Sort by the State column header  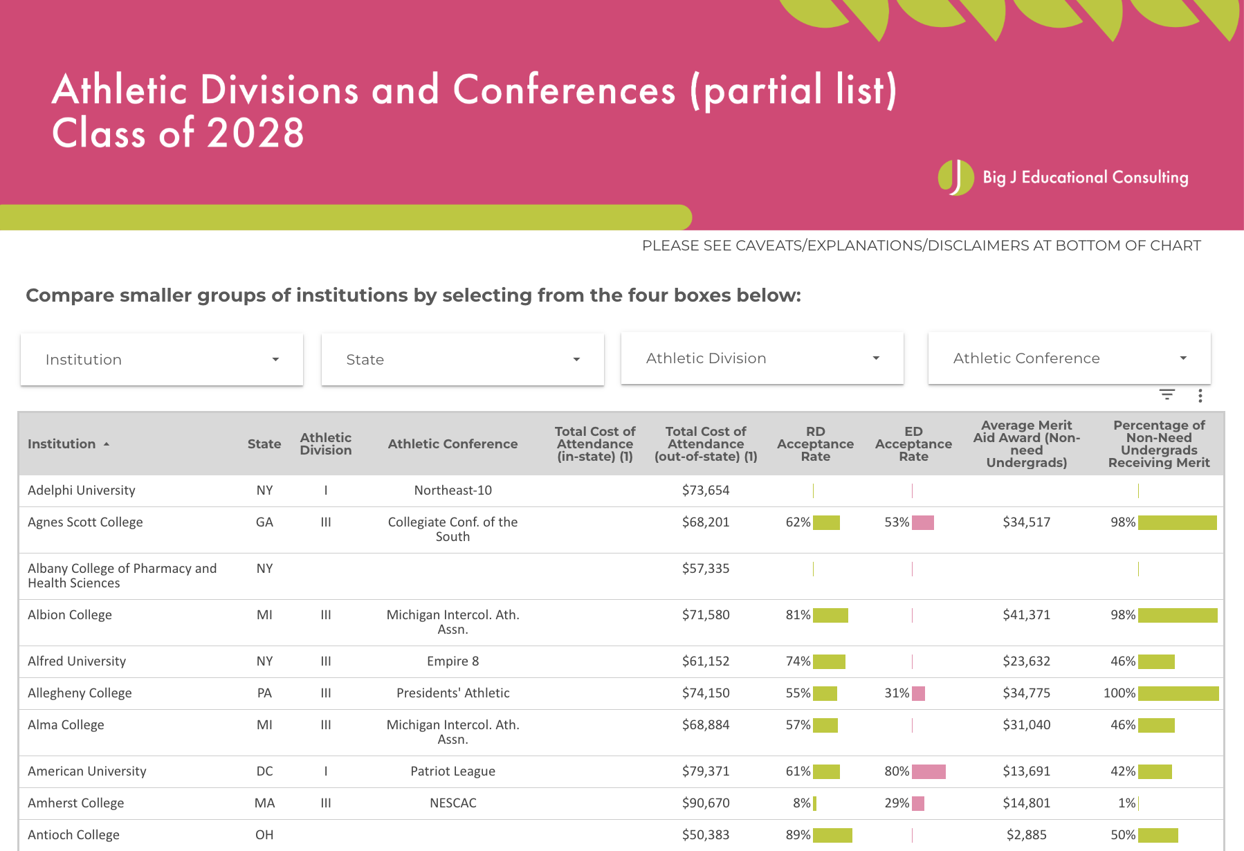tap(264, 444)
